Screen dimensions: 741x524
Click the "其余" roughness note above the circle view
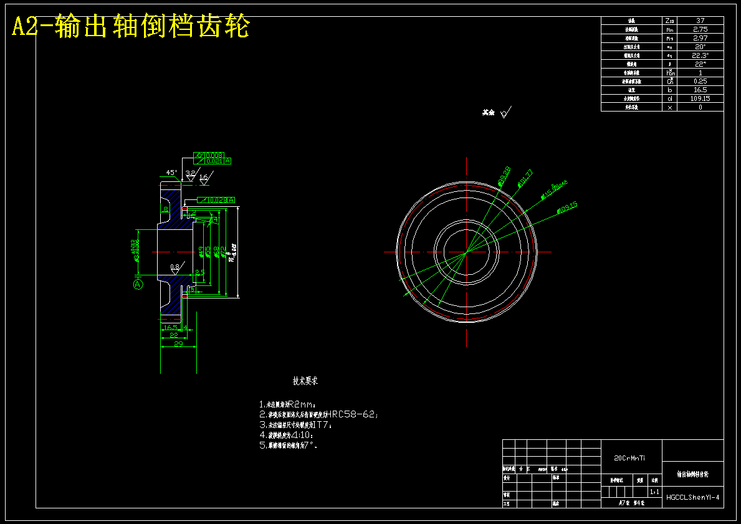488,112
